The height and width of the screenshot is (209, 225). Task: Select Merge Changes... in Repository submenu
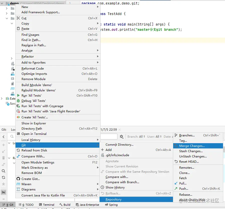pos(198,146)
